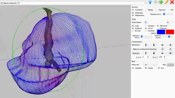Enable the Внутри checkbox
Image resolution: width=175 pixels, height=98 pixels.
(x=133, y=31)
